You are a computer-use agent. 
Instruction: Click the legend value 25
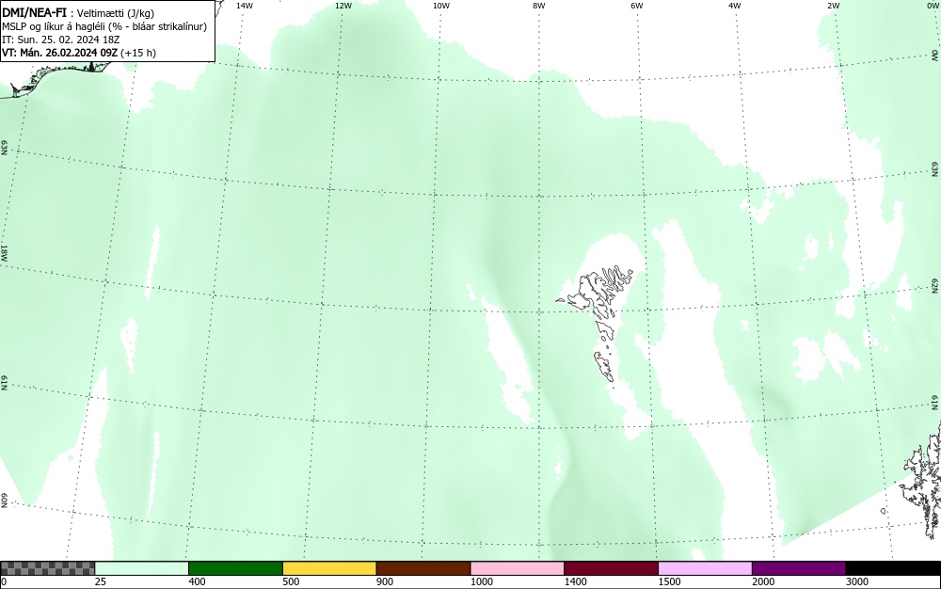click(101, 581)
